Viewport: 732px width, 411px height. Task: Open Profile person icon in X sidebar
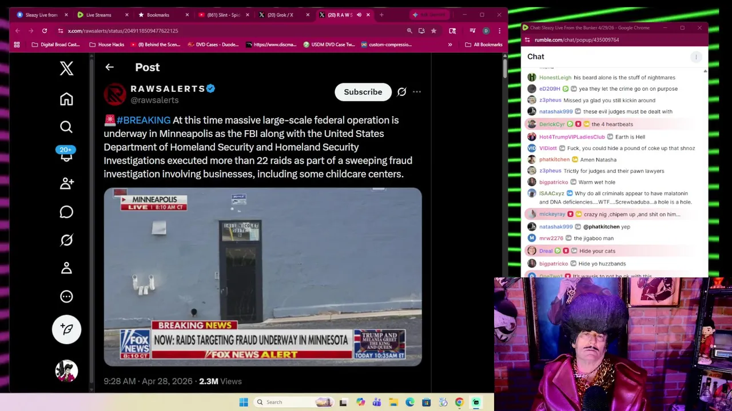click(66, 268)
